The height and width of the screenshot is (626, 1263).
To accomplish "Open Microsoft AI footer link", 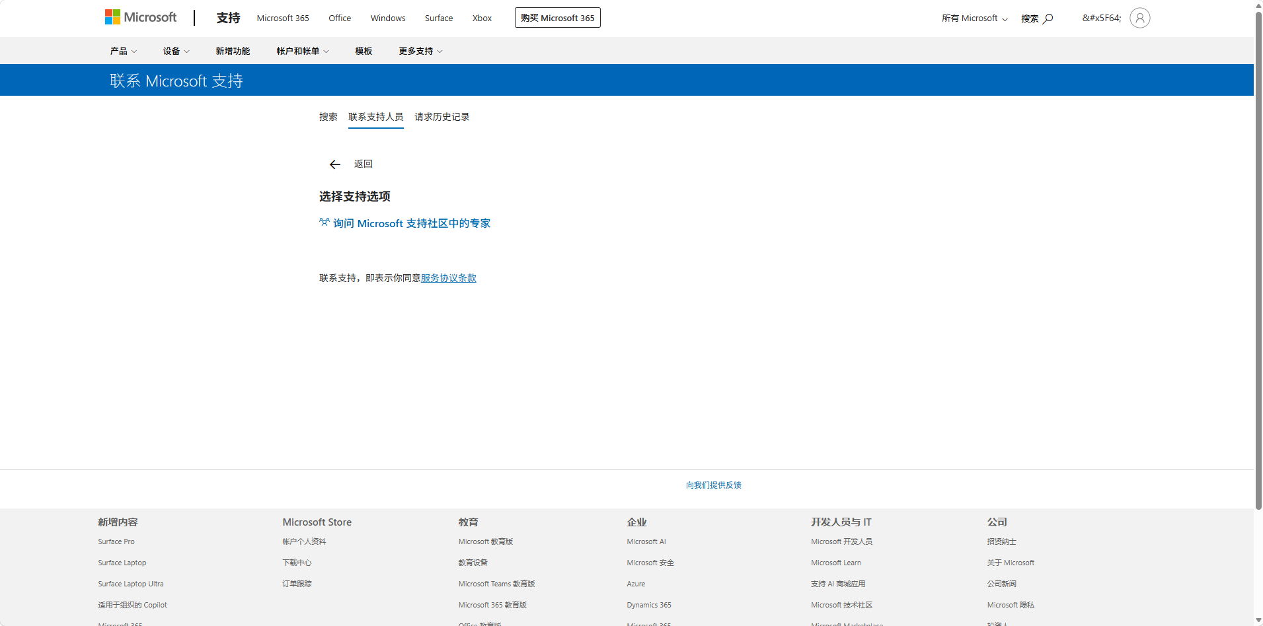I will click(x=646, y=541).
